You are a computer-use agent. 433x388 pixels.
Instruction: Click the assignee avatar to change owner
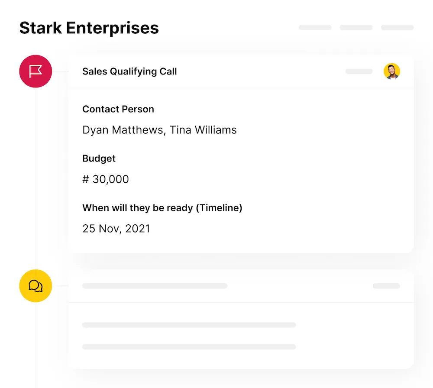coord(392,71)
